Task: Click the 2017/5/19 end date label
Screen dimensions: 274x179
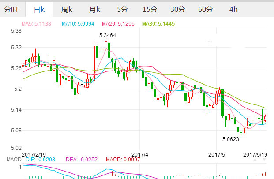Action: (x=255, y=155)
